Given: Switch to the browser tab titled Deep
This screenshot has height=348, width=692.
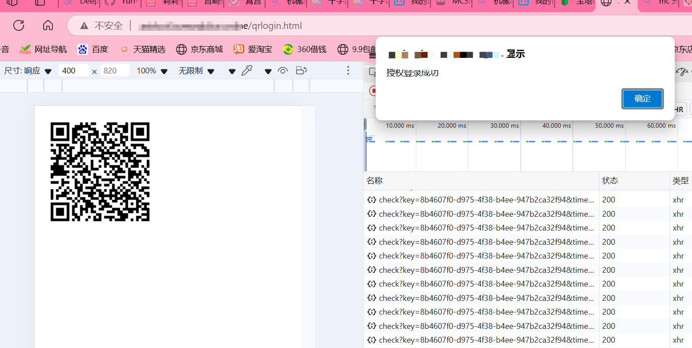Looking at the screenshot, I should pyautogui.click(x=79, y=3).
